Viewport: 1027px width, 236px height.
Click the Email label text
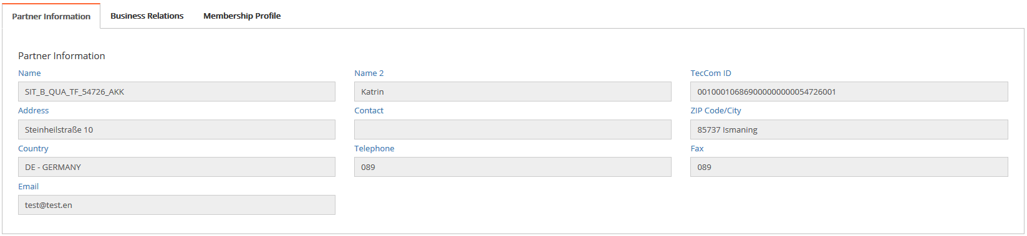pyautogui.click(x=28, y=187)
